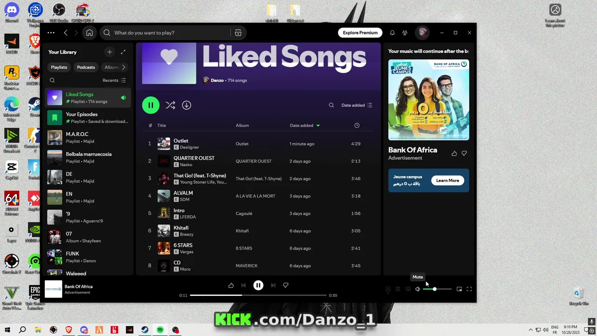Open the Windows Start menu
The image size is (597, 336).
coord(7,330)
